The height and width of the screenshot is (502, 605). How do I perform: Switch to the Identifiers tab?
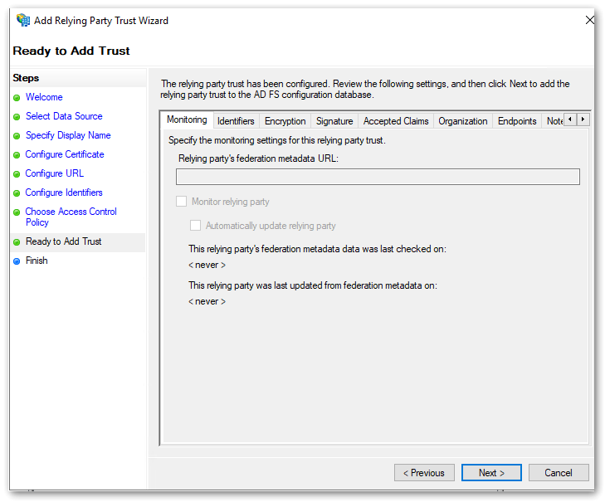pyautogui.click(x=236, y=121)
